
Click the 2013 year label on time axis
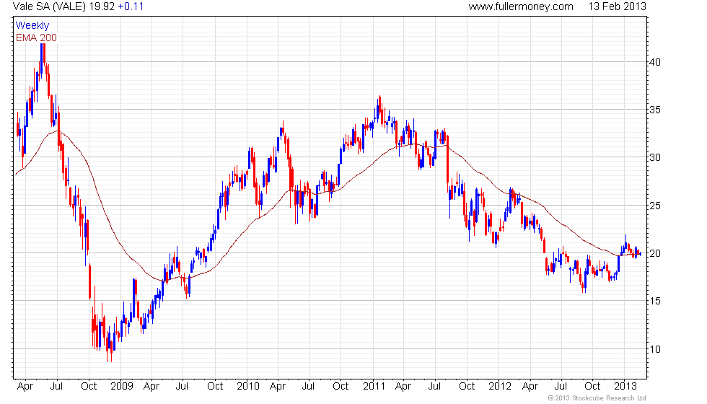coord(625,387)
